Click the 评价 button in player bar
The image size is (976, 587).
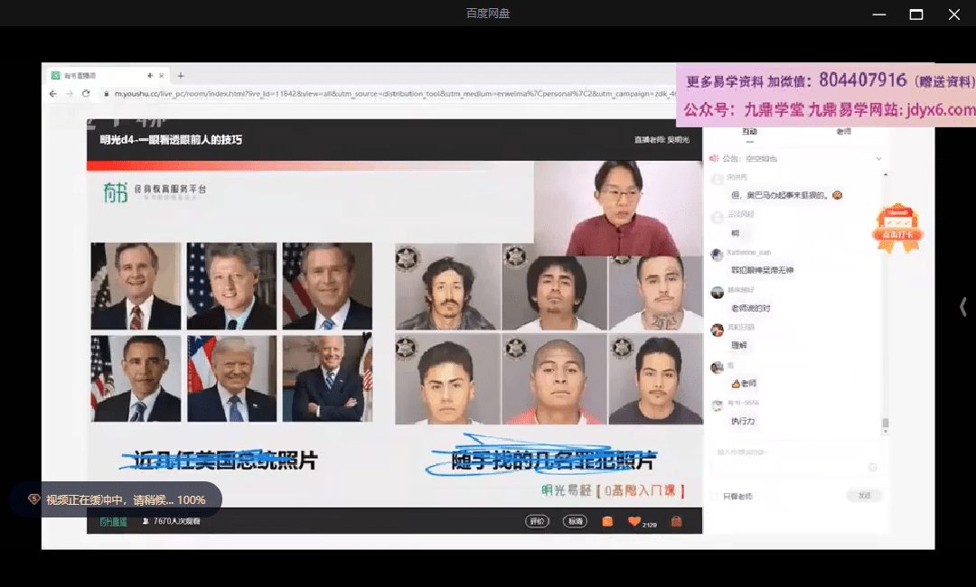pyautogui.click(x=538, y=521)
